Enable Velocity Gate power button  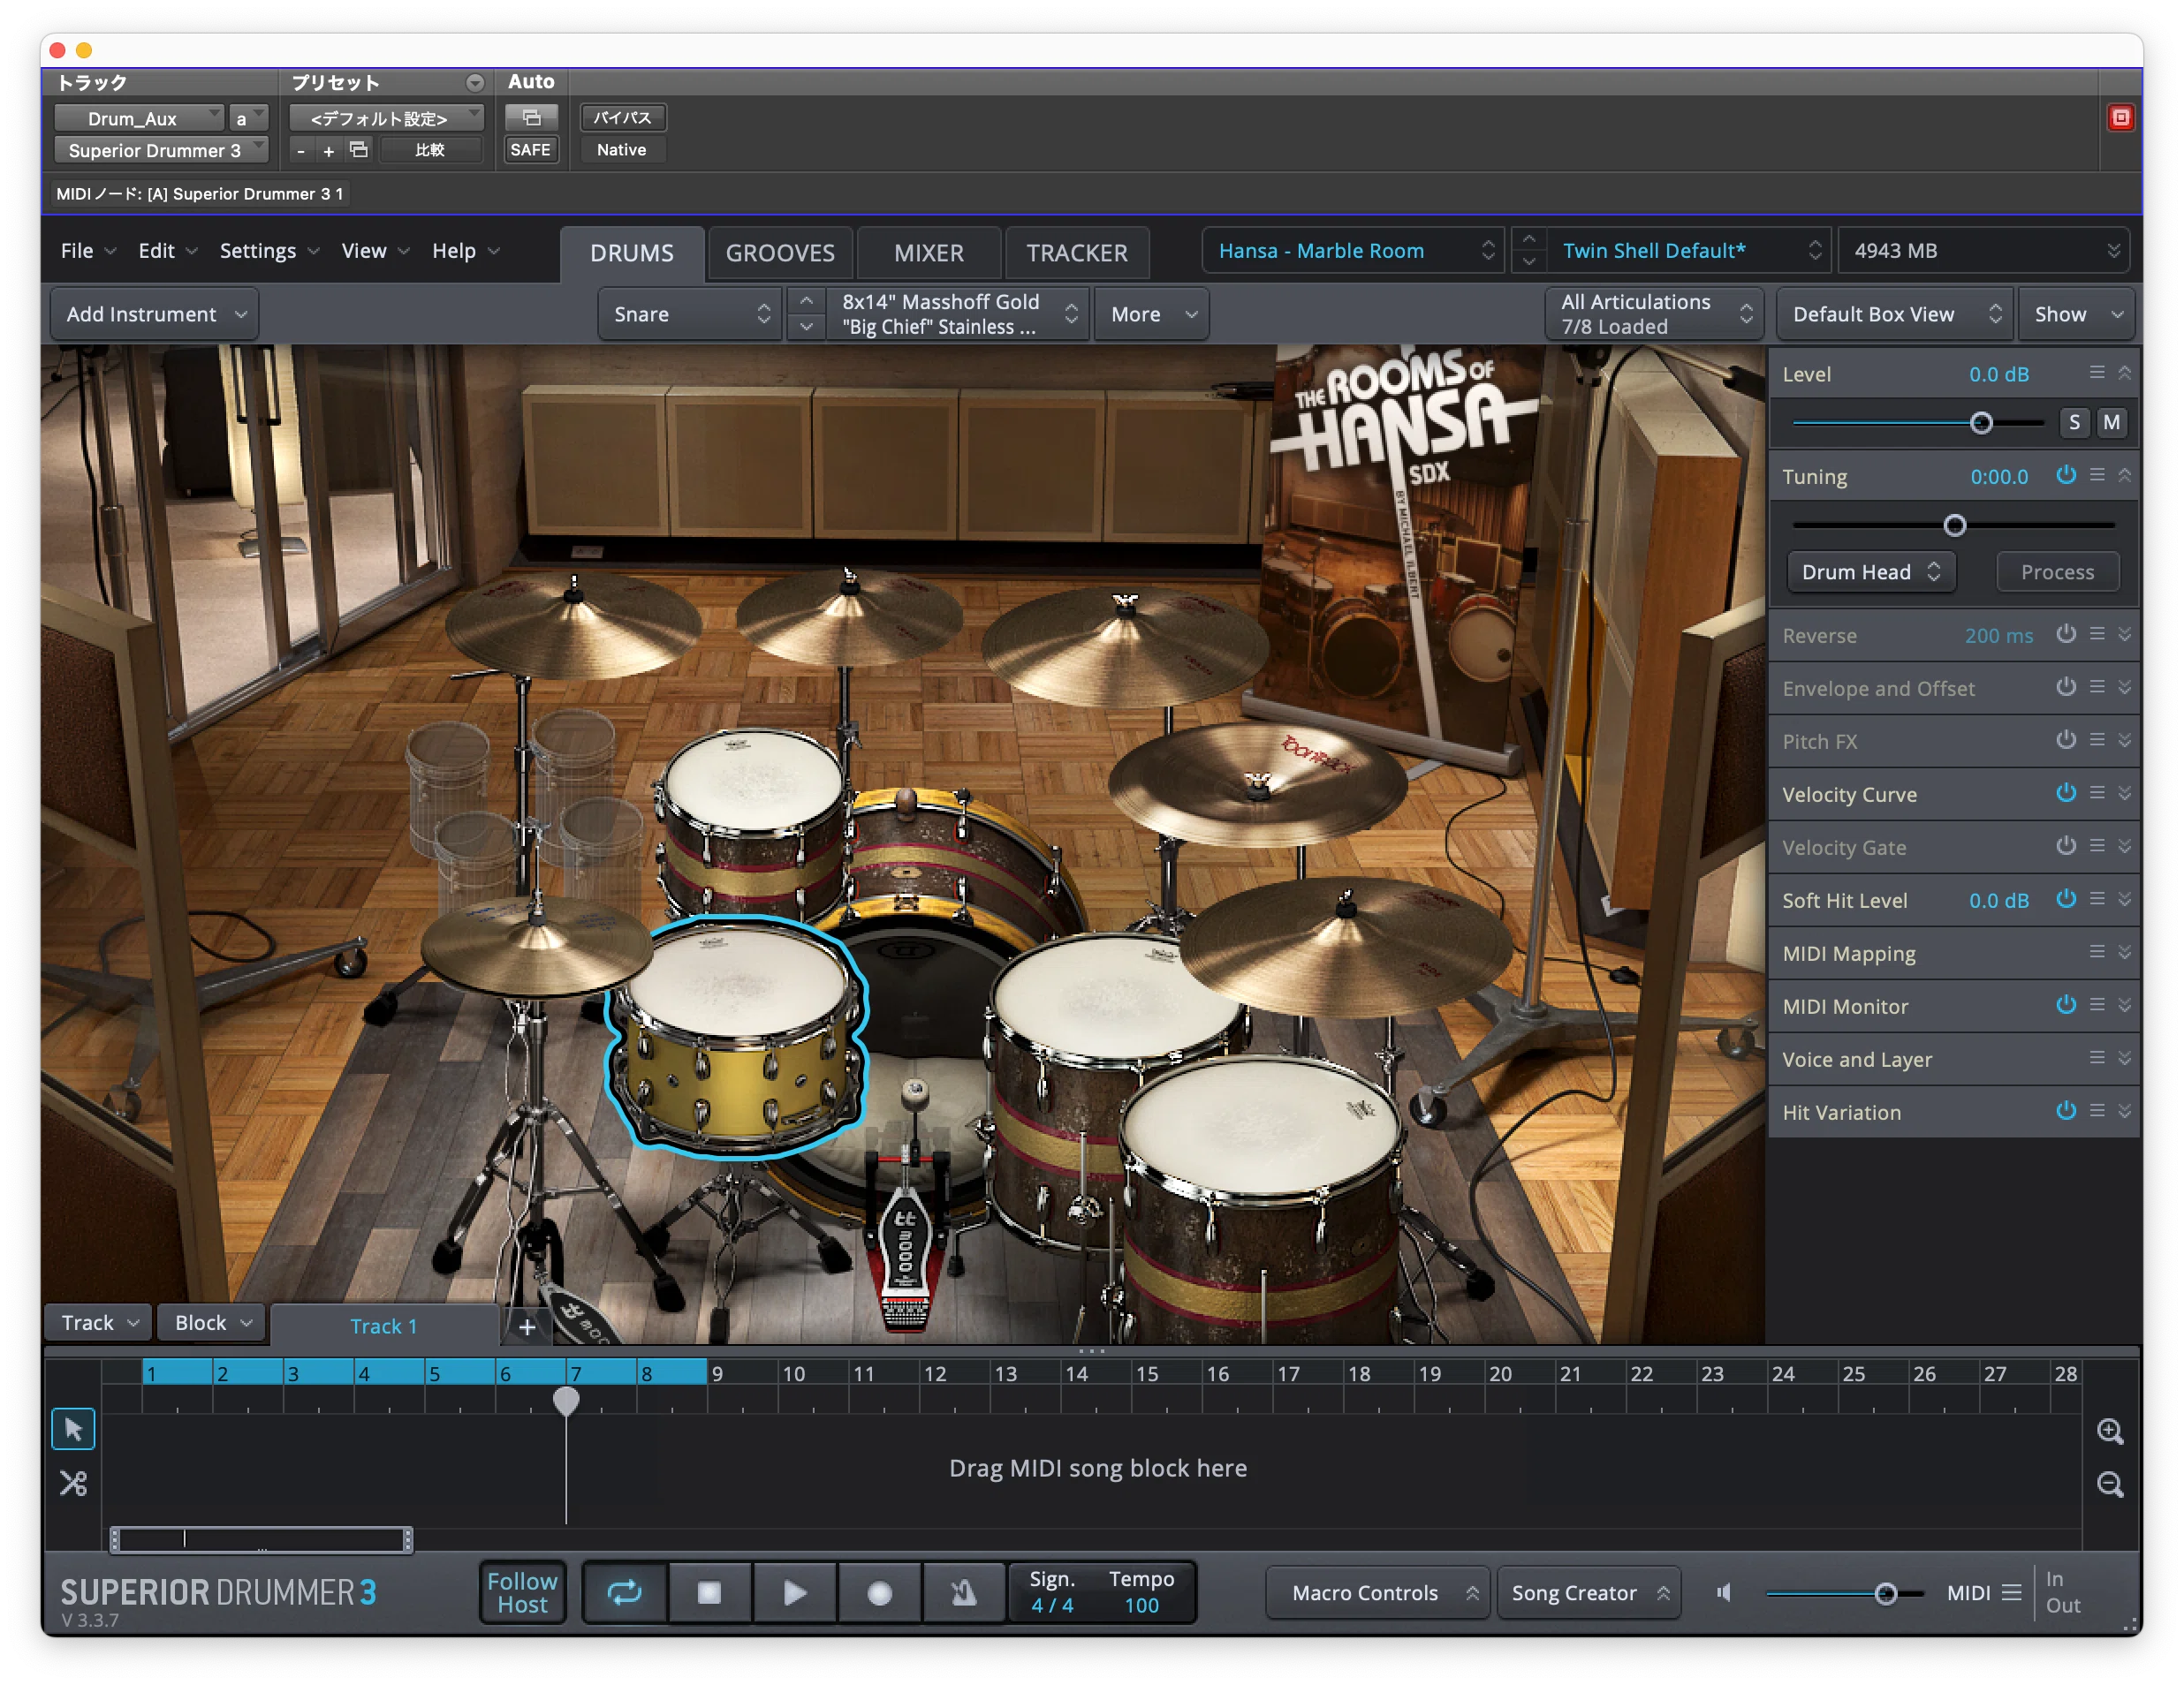2065,847
